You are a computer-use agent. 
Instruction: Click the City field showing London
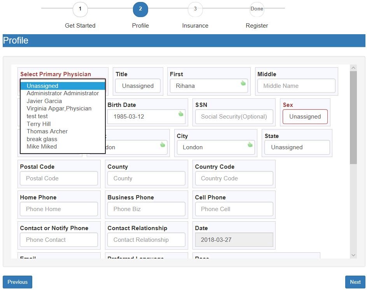pos(216,147)
